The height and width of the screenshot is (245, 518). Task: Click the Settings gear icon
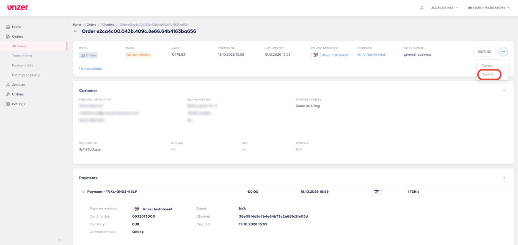pos(8,104)
